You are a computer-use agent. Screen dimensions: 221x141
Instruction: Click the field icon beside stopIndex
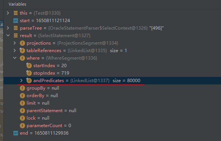click(x=29, y=73)
